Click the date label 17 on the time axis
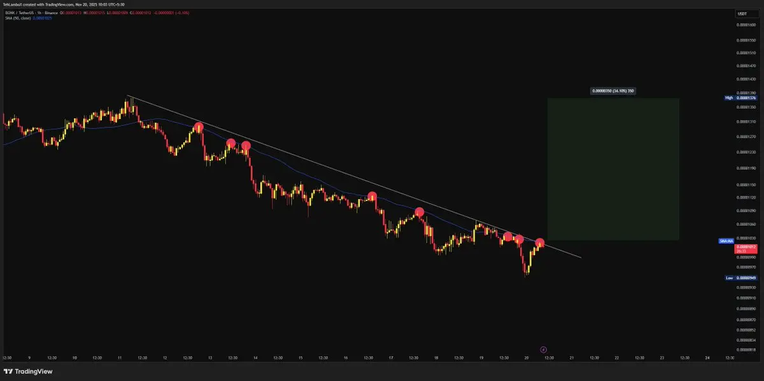The width and height of the screenshot is (764, 381). click(x=390, y=358)
